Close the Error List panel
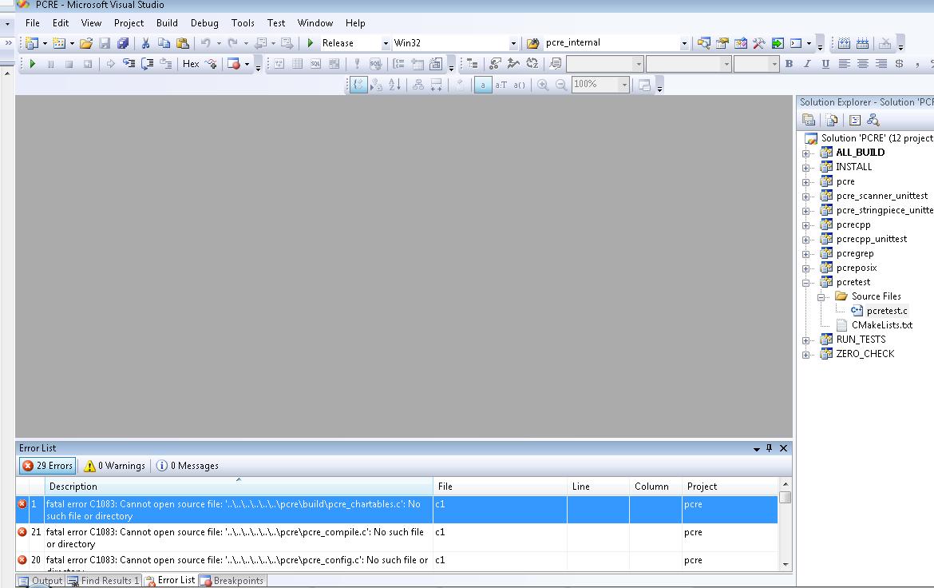This screenshot has height=588, width=934. tap(783, 448)
